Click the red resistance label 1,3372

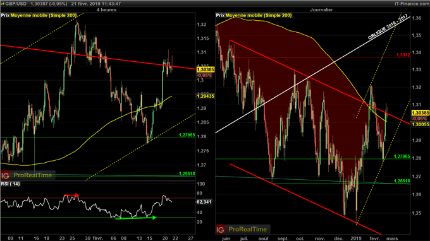click(403, 55)
